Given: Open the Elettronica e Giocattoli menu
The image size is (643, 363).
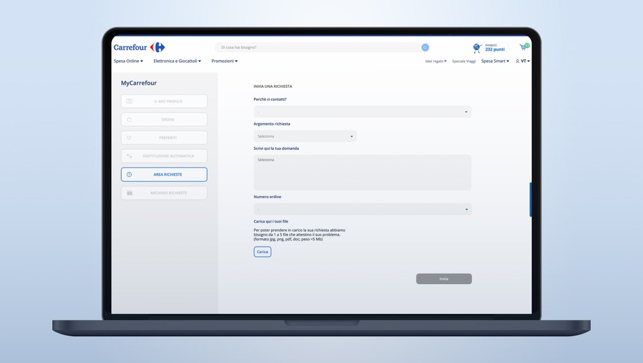Looking at the screenshot, I should [177, 61].
